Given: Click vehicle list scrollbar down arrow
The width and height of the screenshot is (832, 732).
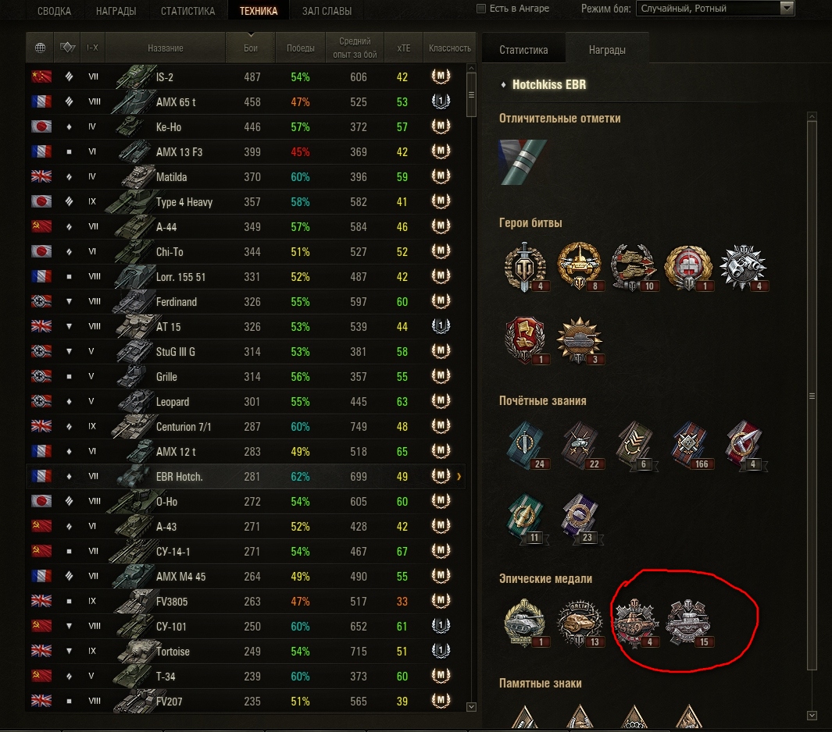Looking at the screenshot, I should click(471, 706).
